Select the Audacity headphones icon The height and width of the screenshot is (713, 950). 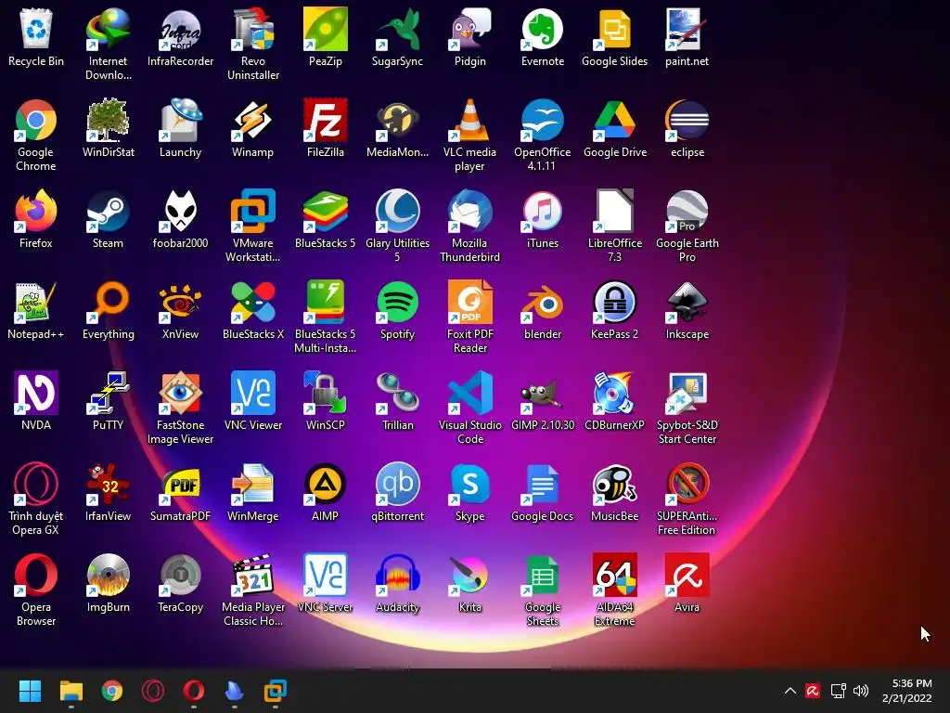(397, 575)
